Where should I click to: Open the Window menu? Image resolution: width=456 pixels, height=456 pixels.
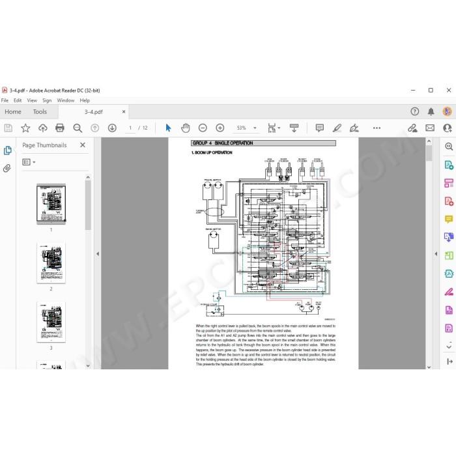(x=66, y=100)
